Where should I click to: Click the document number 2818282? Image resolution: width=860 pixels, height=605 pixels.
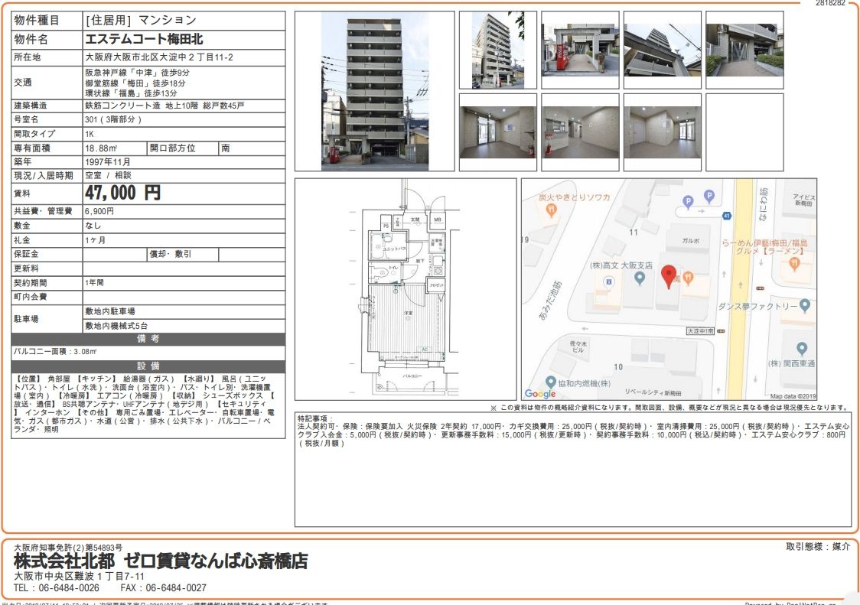[830, 3]
